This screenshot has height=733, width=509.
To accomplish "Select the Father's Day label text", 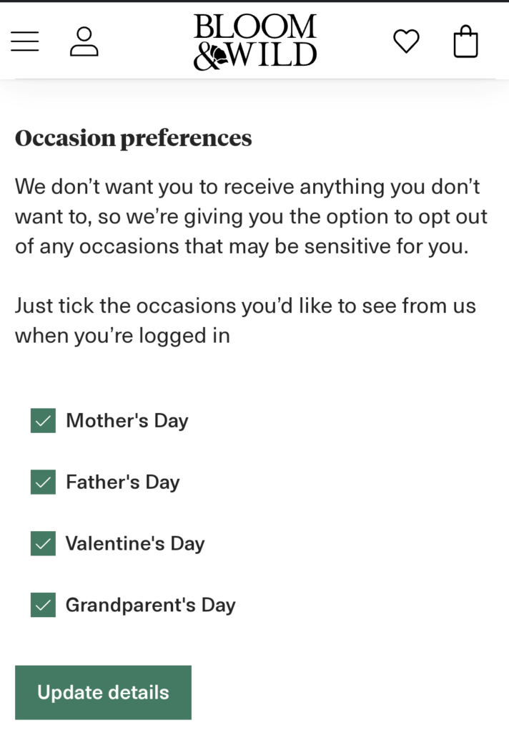I will (x=122, y=482).
